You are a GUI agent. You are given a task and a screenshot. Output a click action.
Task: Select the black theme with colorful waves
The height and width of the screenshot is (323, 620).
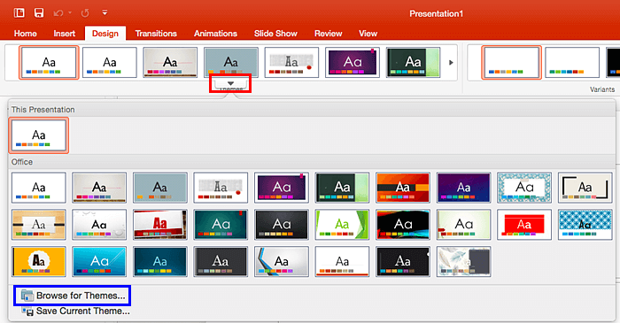tap(402, 225)
